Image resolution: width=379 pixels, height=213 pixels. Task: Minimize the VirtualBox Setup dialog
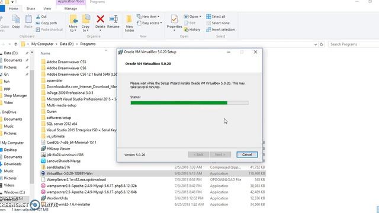pos(229,52)
